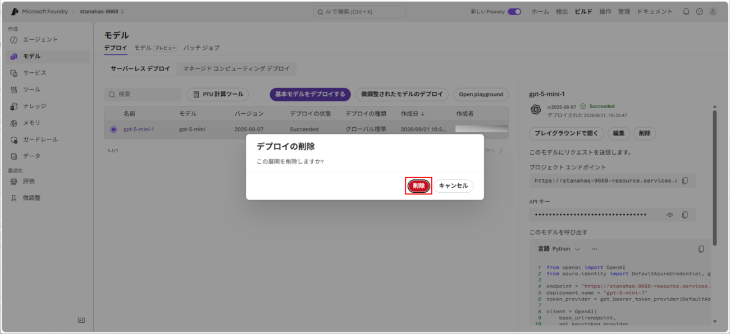The image size is (730, 334).
Task: Click キャンセル in the delete dialog
Action: [453, 185]
